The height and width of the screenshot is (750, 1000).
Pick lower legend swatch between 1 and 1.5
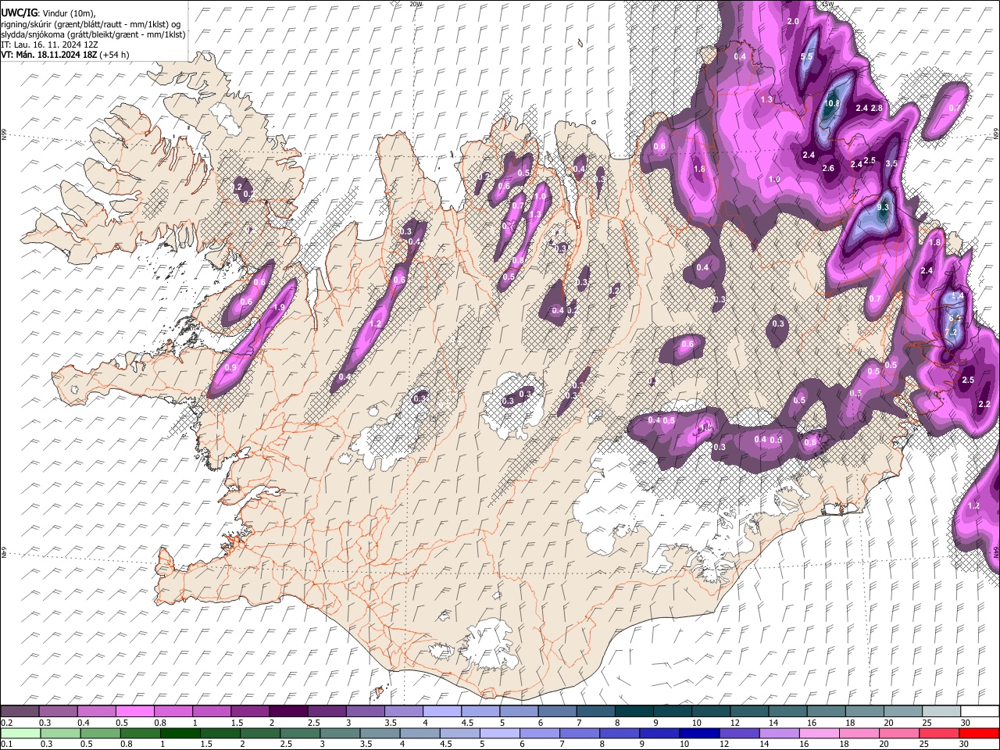point(180,733)
